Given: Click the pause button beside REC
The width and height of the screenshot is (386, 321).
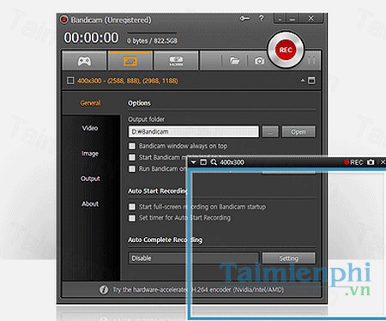Looking at the screenshot, I should point(311,60).
